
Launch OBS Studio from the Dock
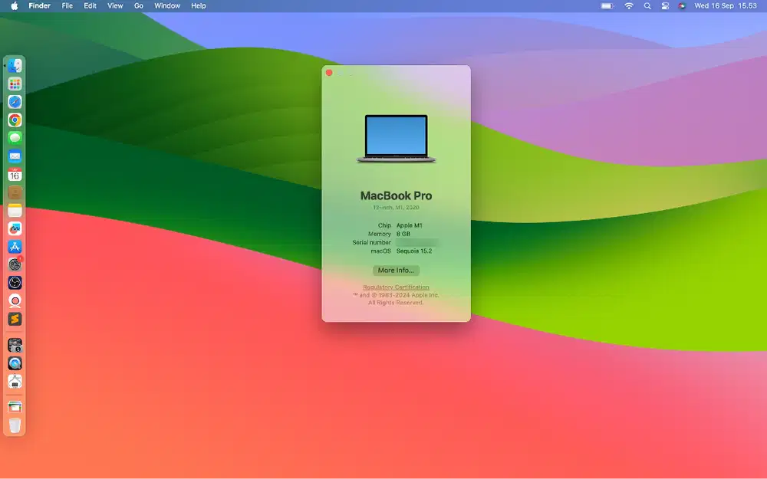pos(15,283)
